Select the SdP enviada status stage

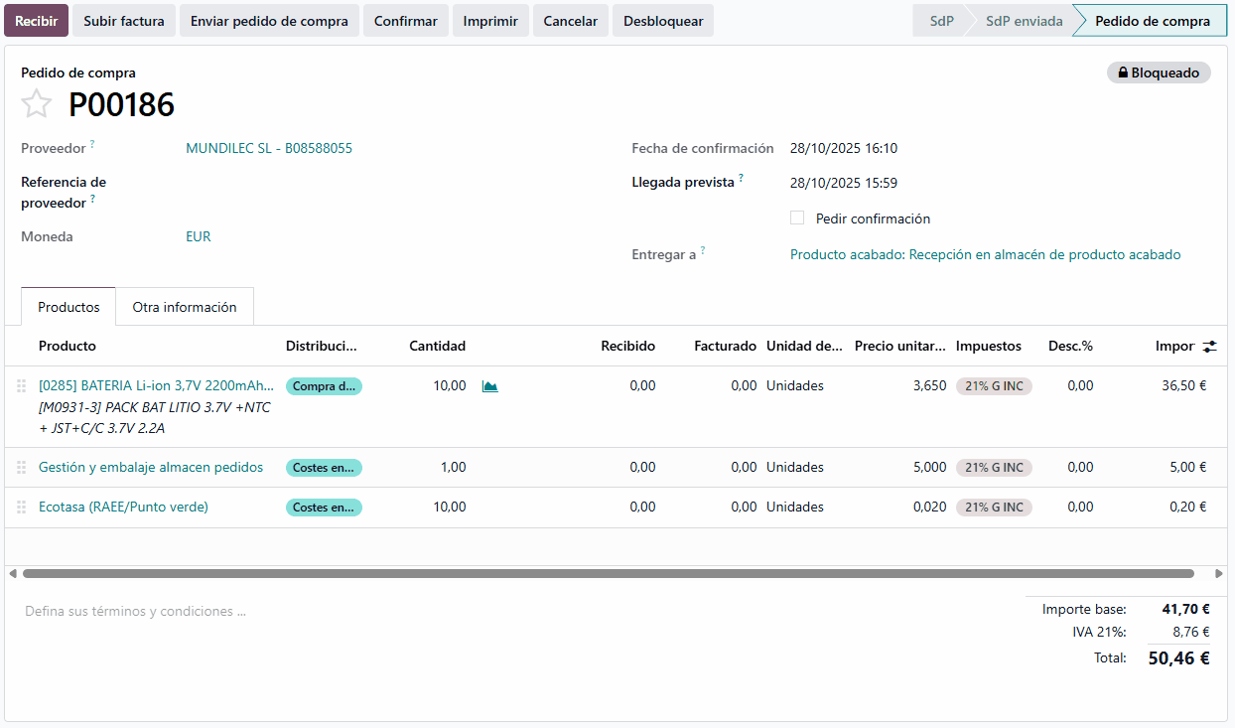coord(1024,21)
